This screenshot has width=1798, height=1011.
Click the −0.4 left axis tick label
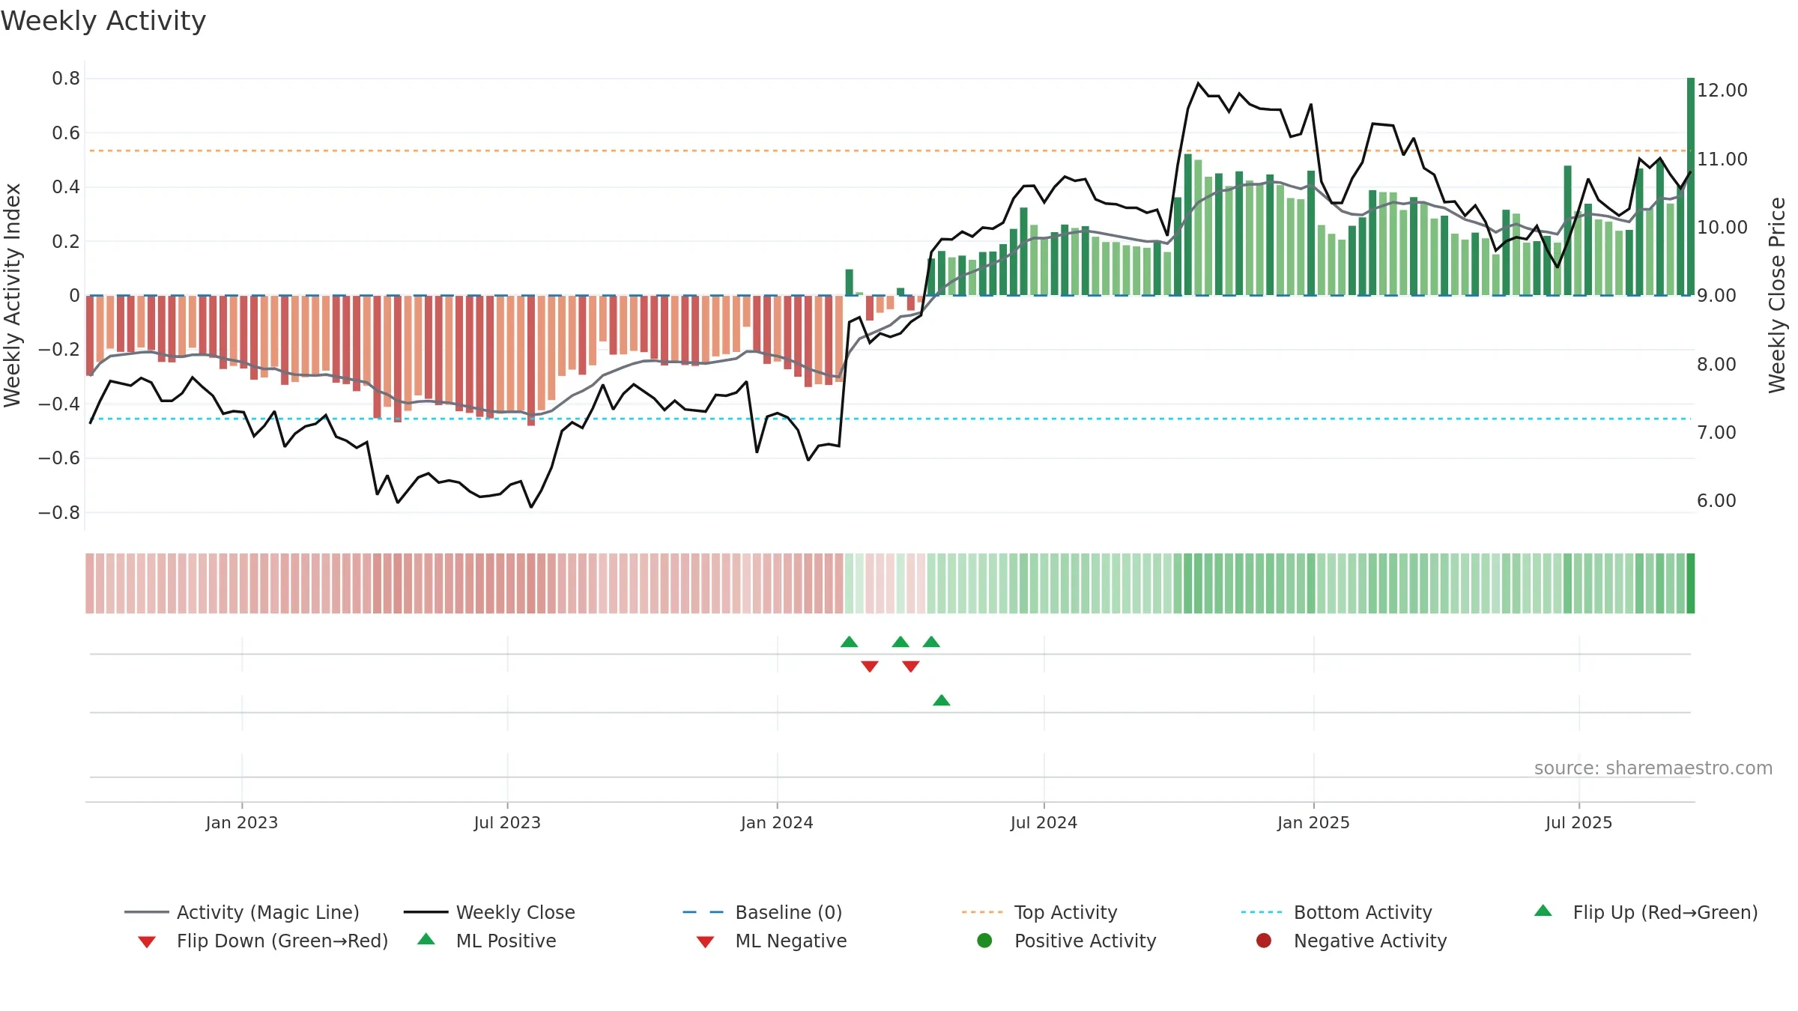point(59,404)
